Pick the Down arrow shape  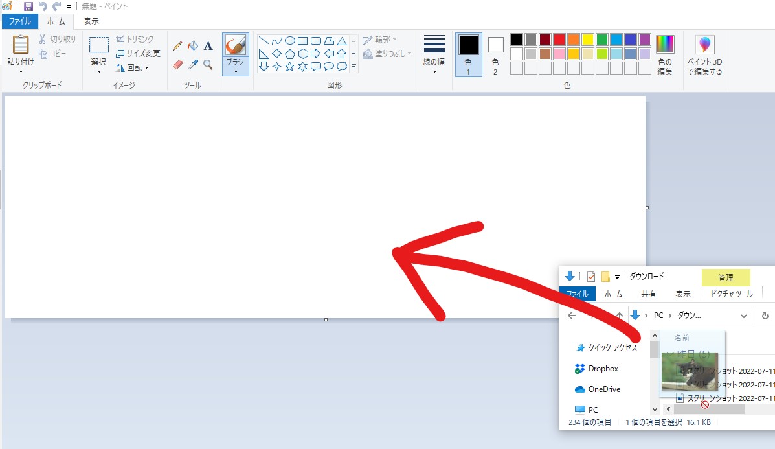pyautogui.click(x=264, y=66)
